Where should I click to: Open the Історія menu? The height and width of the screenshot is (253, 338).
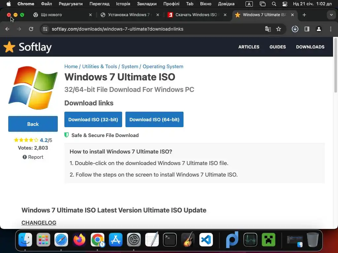[x=123, y=4]
